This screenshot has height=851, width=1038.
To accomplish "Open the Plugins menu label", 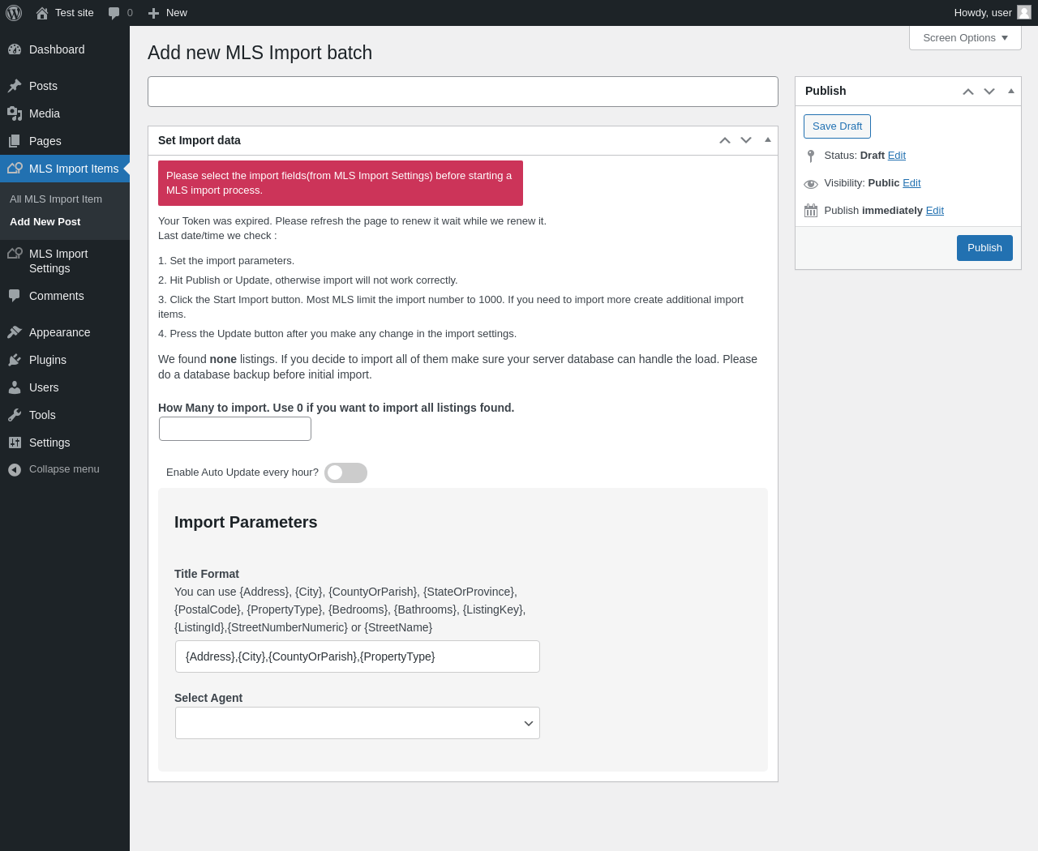I will coord(48,360).
